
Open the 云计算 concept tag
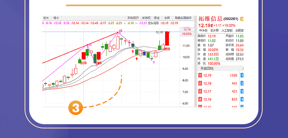tap(215, 30)
